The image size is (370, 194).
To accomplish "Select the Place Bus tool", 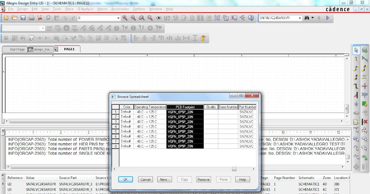I will pos(356,86).
